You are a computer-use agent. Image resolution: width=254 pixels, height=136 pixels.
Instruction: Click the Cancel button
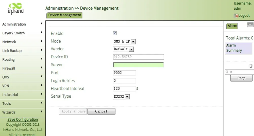(x=101, y=111)
